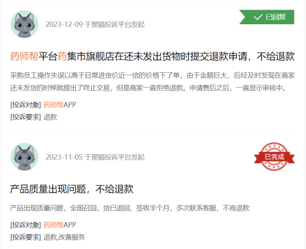The width and height of the screenshot is (306, 249).
Task: Click the date 2023-11-05 于黑猫投诉平台发起
Action: click(x=95, y=157)
